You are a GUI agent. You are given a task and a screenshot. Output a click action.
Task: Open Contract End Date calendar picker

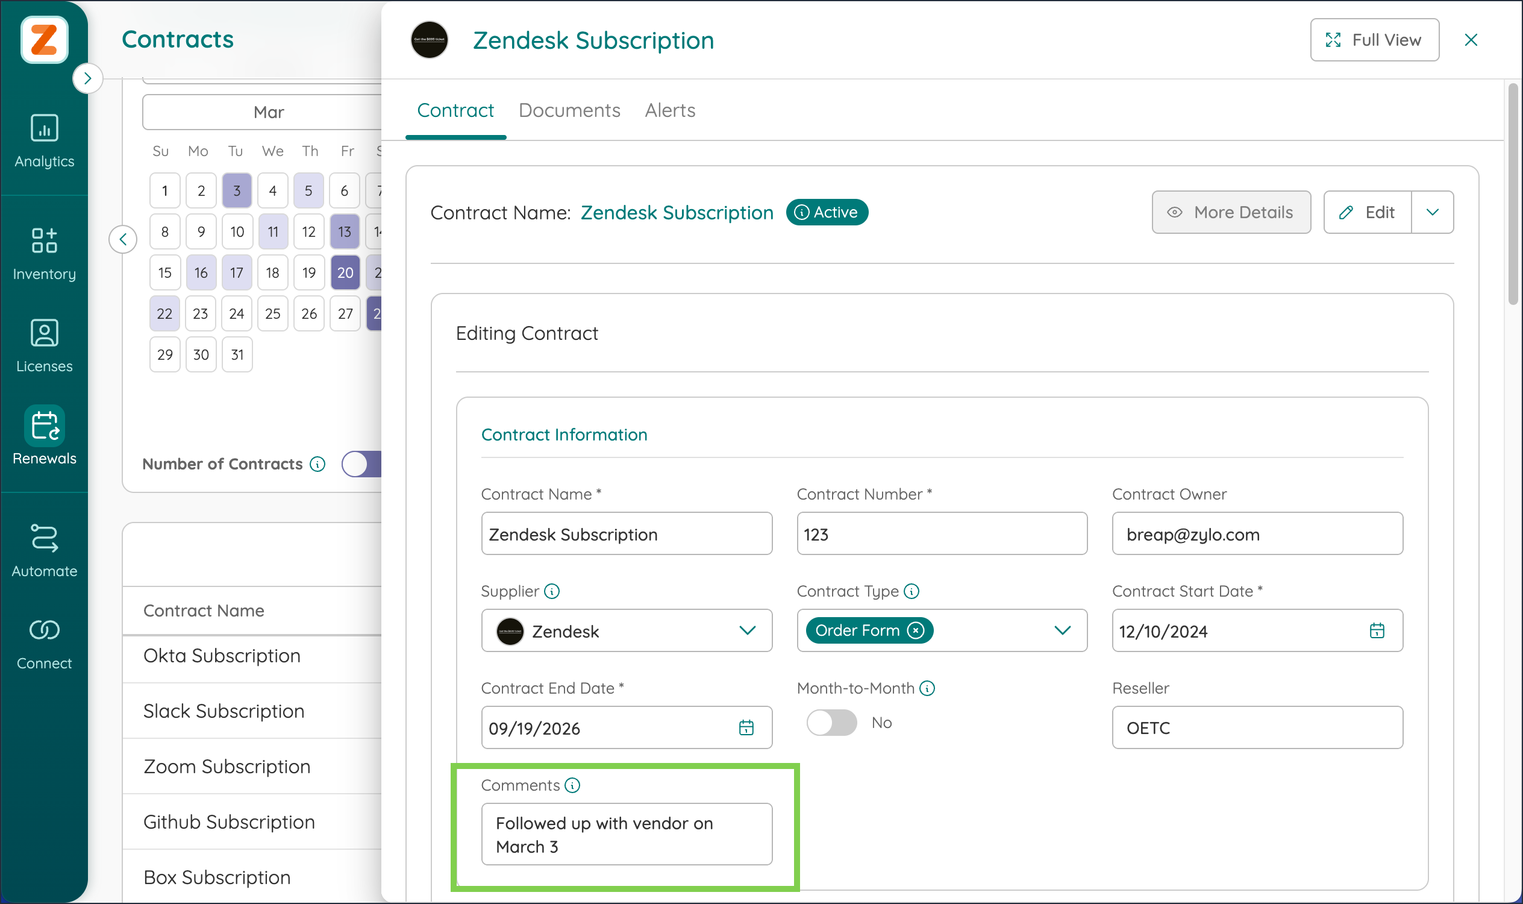click(x=746, y=727)
